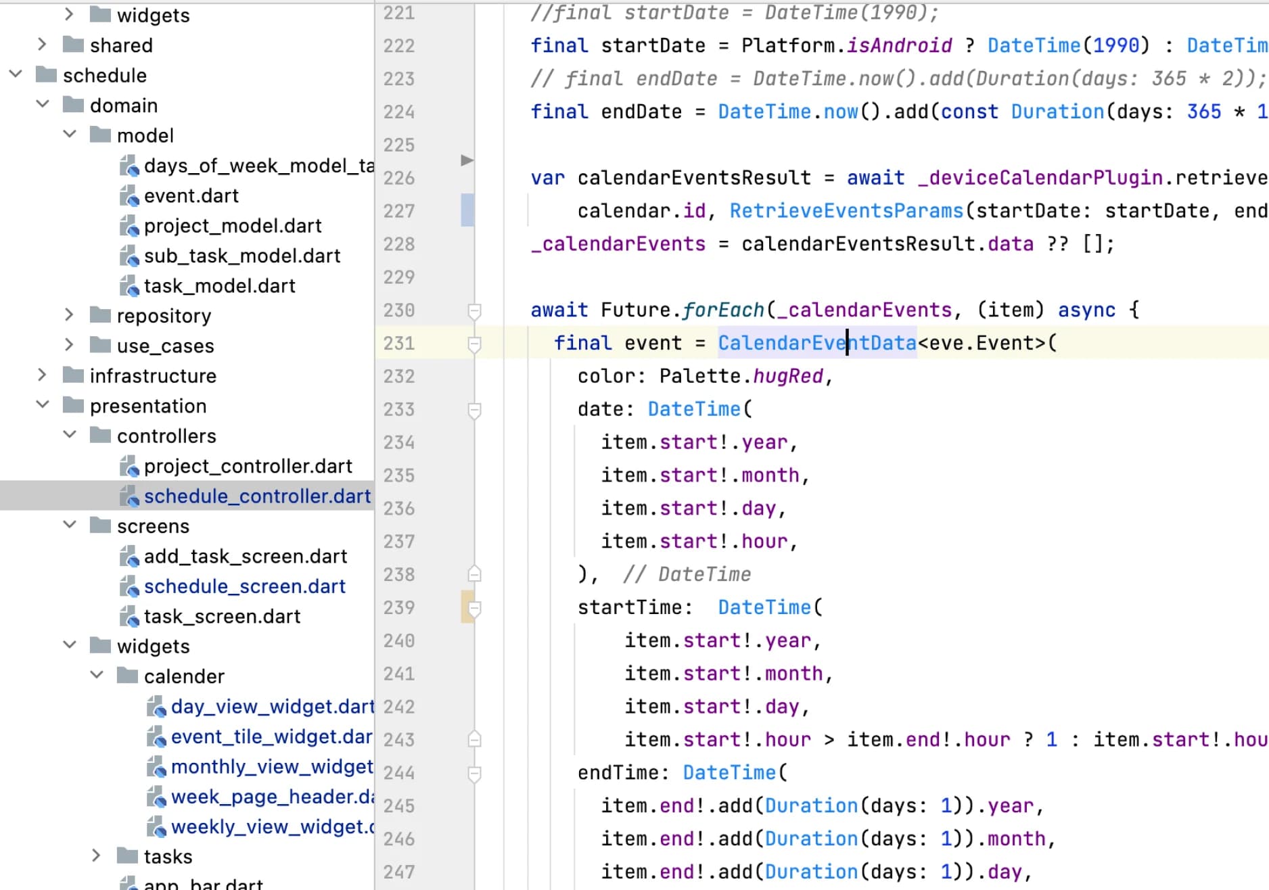Select schedule_controller.dart in the file tree

pyautogui.click(x=257, y=496)
